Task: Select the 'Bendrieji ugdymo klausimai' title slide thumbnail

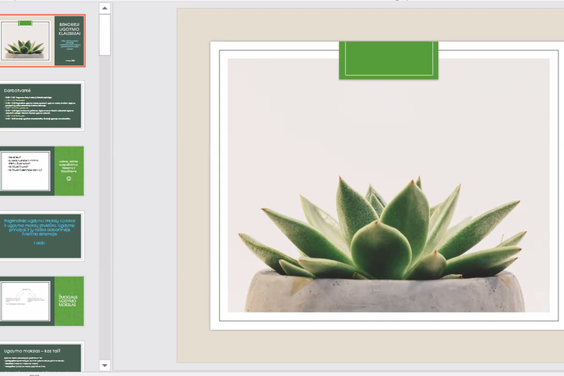Action: tap(42, 41)
